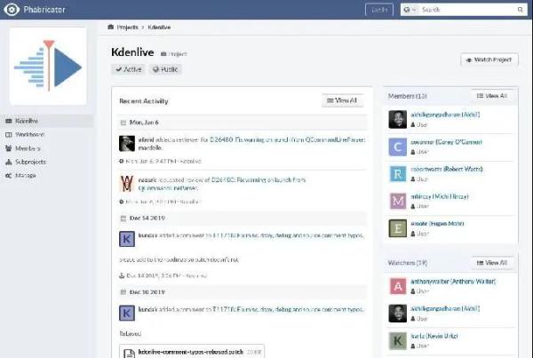This screenshot has width=533, height=358.
Task: Click the Phabricator logo icon
Action: [x=12, y=10]
